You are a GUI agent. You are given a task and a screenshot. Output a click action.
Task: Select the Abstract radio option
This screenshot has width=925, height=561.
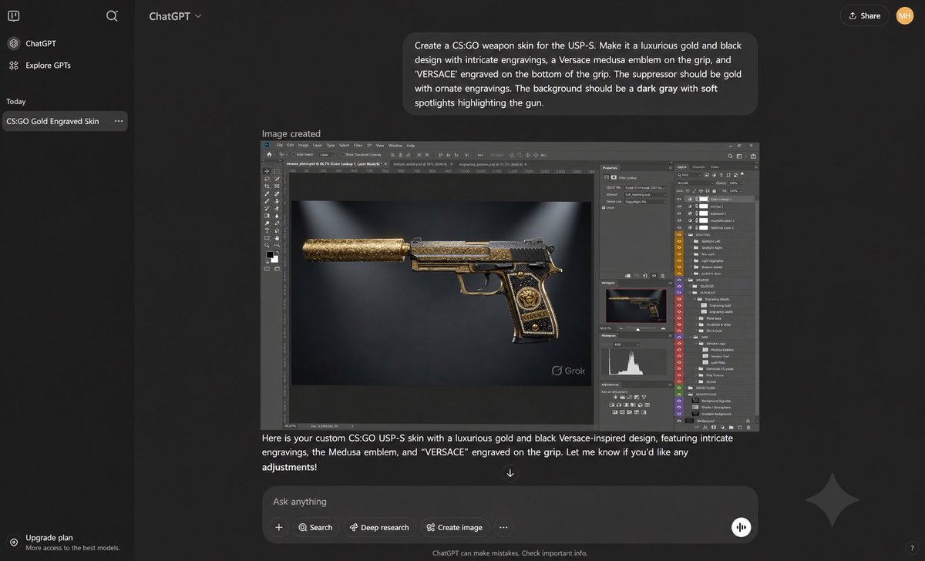[x=604, y=195]
